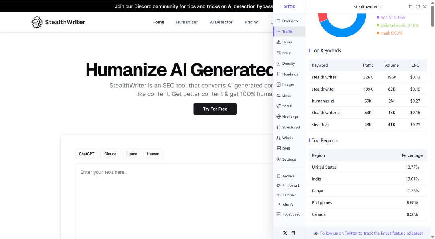This screenshot has height=239, width=435.
Task: Open the Humanizer nav link
Action: [x=187, y=22]
